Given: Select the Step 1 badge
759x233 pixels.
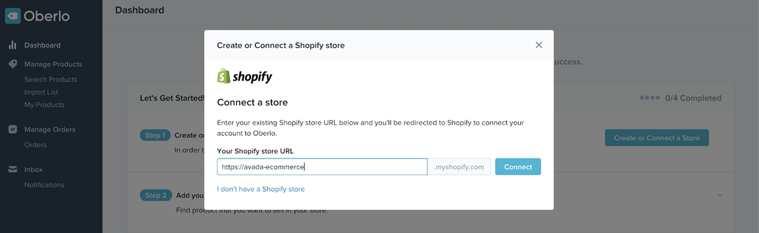Looking at the screenshot, I should (155, 135).
